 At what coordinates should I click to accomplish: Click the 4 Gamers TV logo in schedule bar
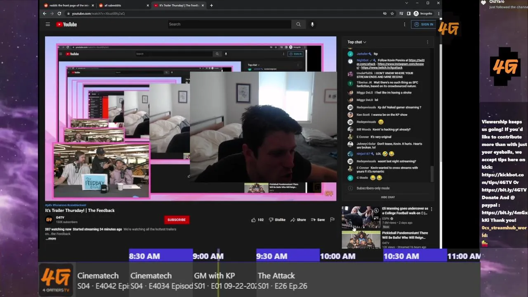[56, 280]
